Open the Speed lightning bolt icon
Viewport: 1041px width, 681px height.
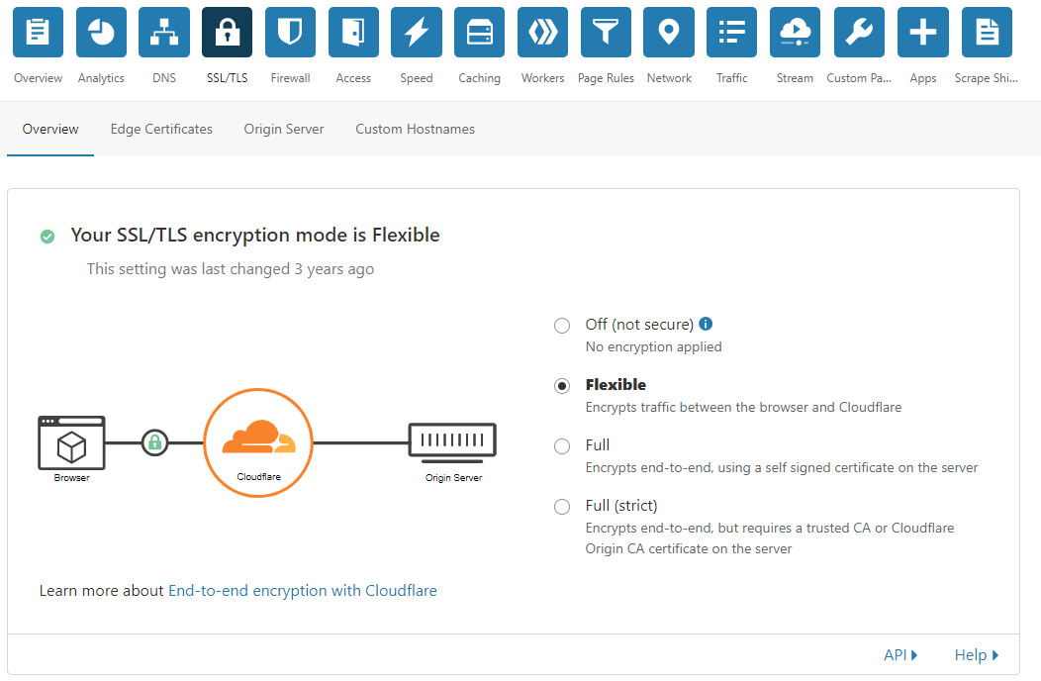pyautogui.click(x=417, y=33)
